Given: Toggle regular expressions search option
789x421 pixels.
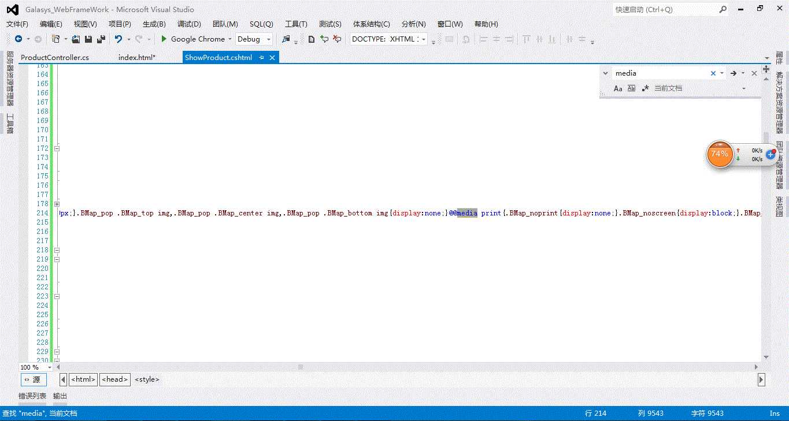Looking at the screenshot, I should (645, 88).
